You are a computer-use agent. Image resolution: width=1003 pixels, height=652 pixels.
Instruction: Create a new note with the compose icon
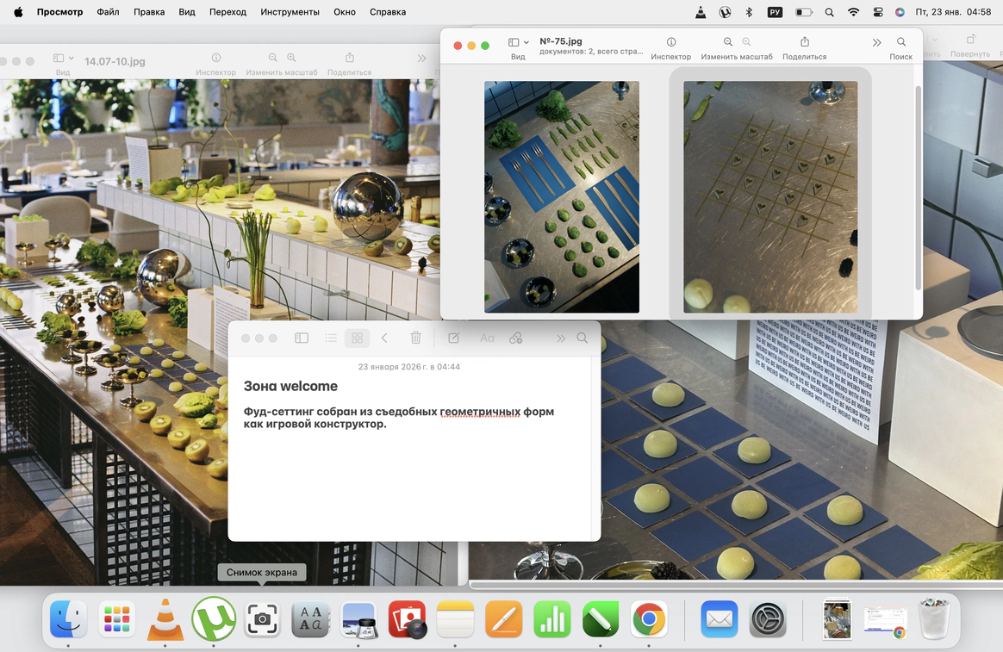[453, 338]
